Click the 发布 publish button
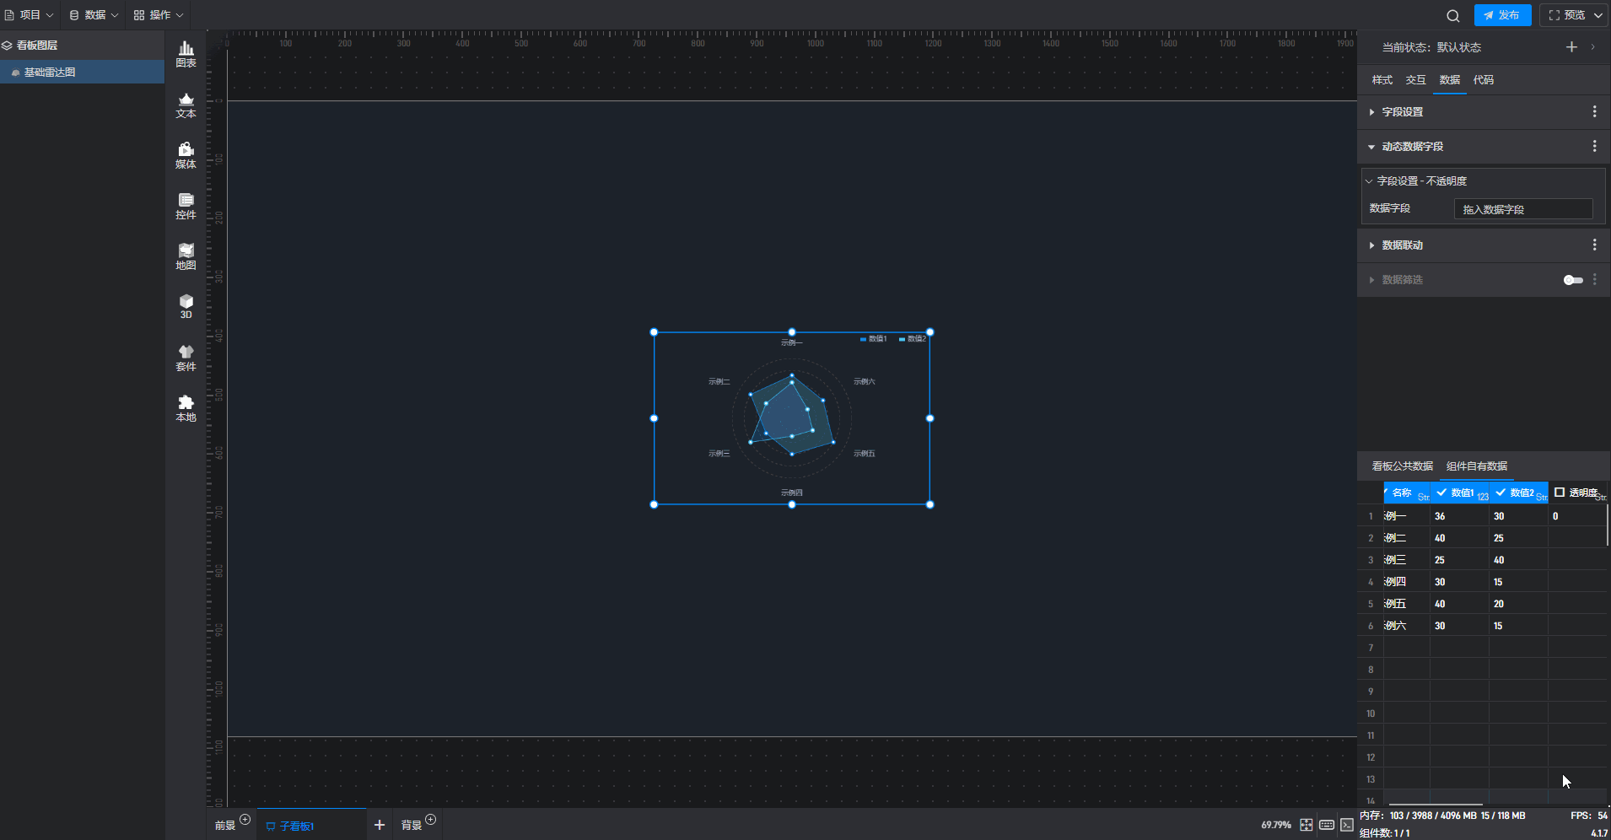Screen dimensions: 1611x840 pyautogui.click(x=1502, y=15)
